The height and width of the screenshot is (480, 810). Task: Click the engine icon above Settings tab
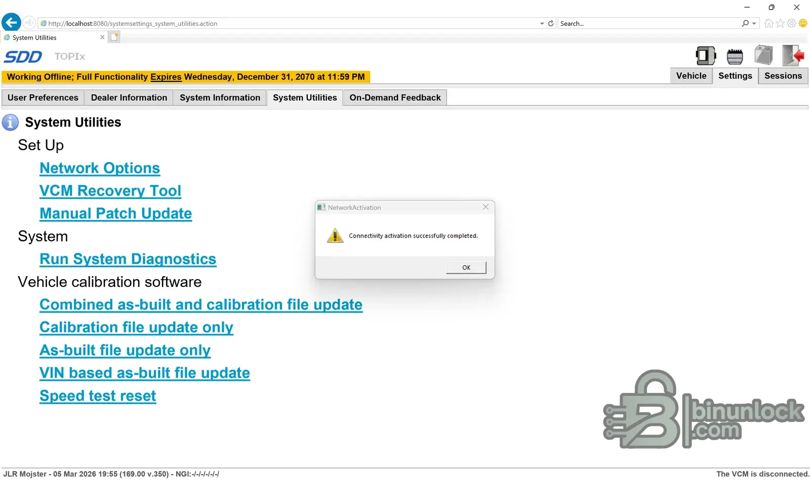(x=735, y=56)
